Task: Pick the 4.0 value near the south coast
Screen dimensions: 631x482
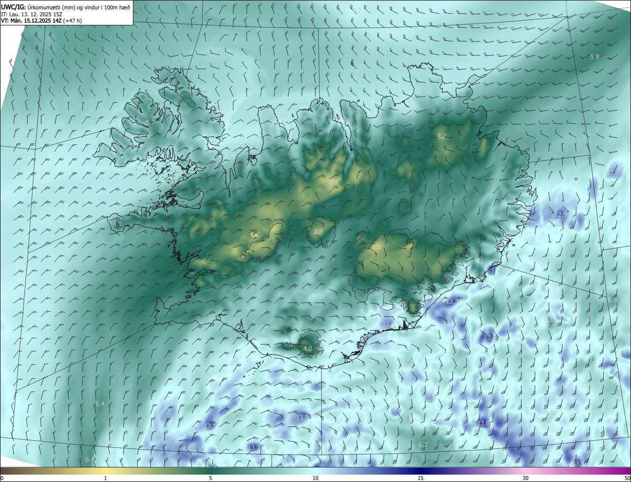Action: click(x=308, y=349)
